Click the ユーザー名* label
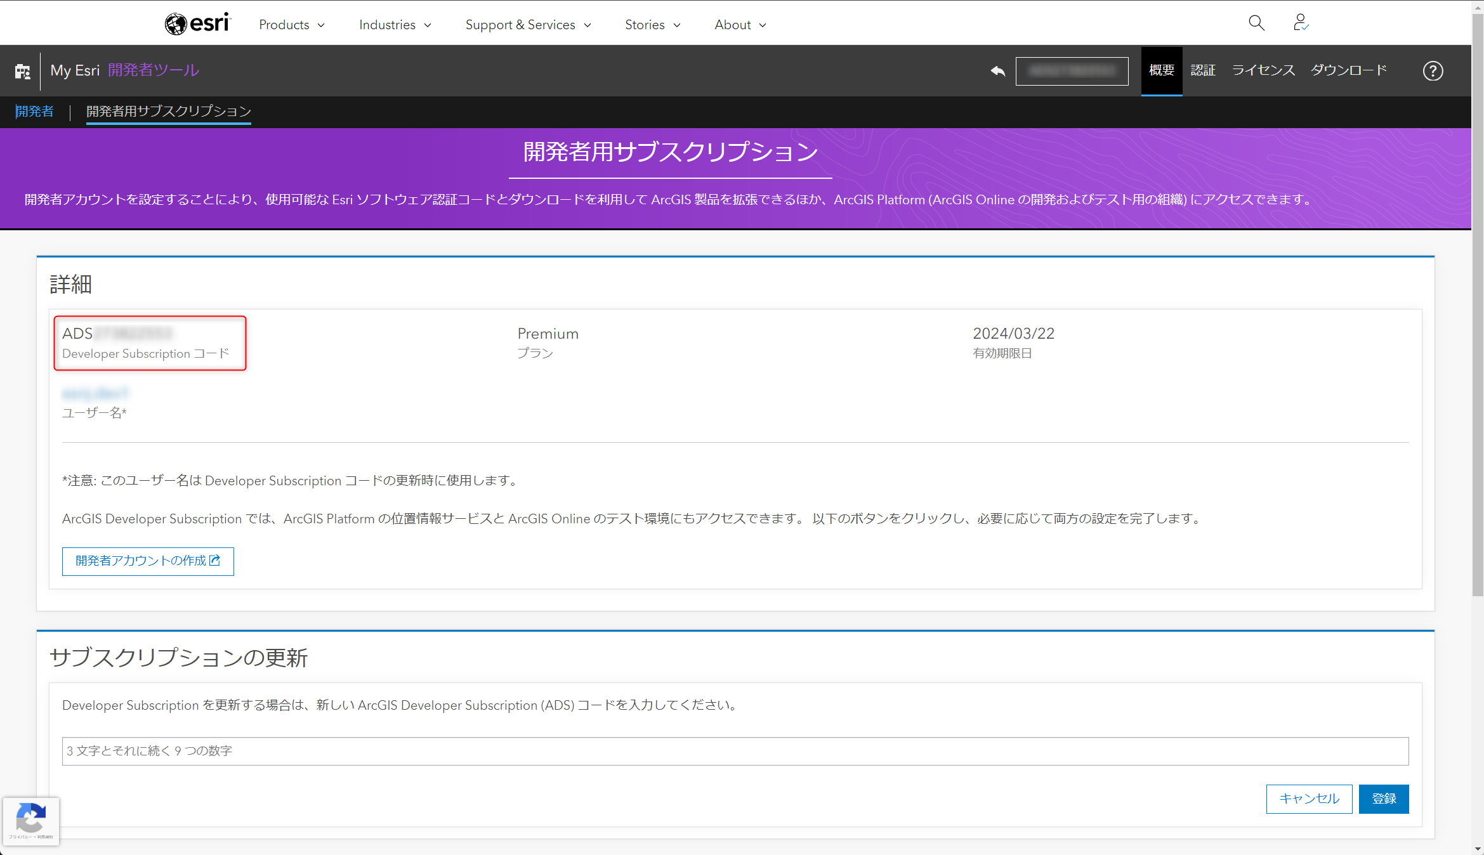Screen dimensions: 1484x855 pos(95,413)
